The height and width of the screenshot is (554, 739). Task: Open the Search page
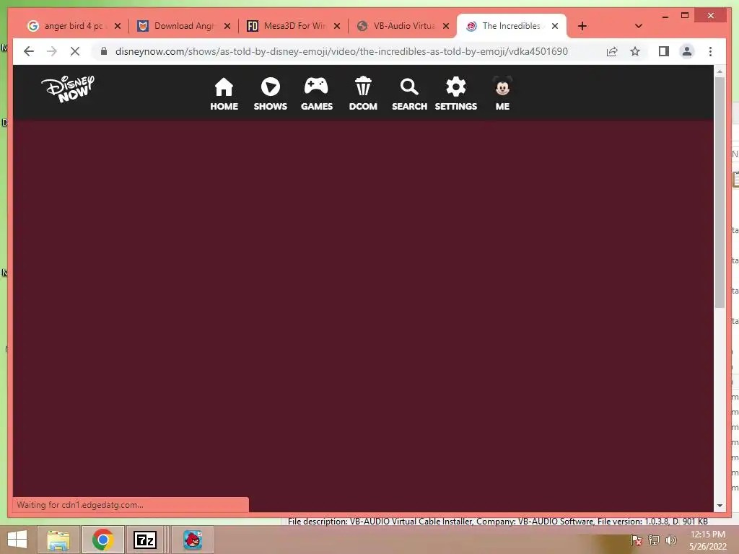coord(409,94)
